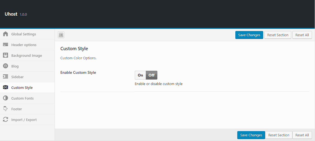Click top Reset Section button
Screen dimensions: 315x141
tap(278, 35)
